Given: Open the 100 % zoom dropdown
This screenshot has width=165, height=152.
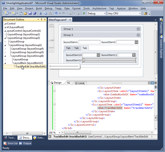Looking at the screenshot, I should 59,133.
